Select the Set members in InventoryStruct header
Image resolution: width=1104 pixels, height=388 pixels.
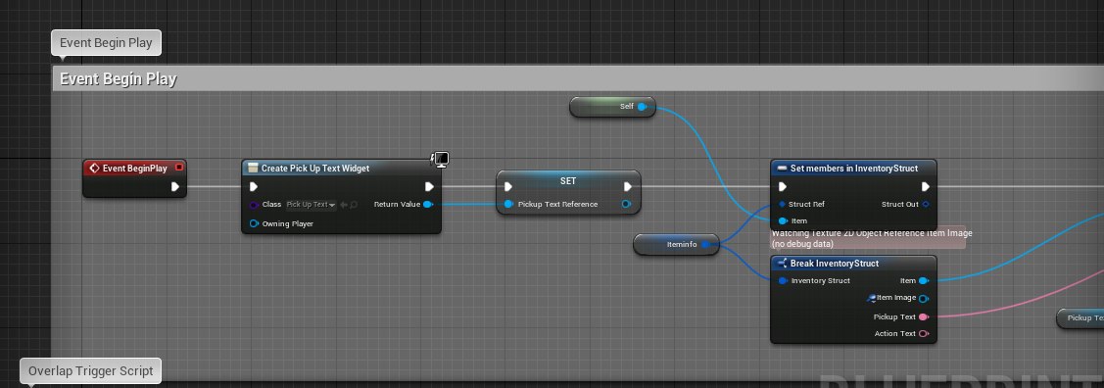[x=853, y=169]
